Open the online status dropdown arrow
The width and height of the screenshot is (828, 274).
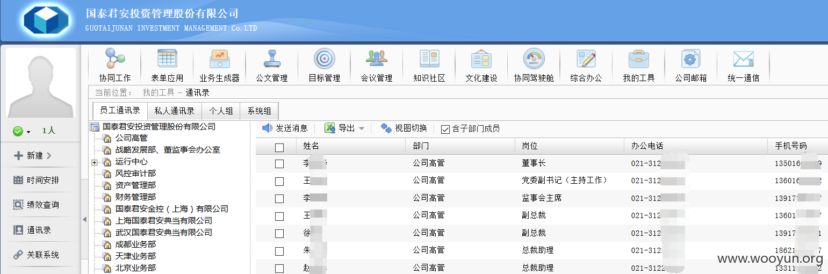pyautogui.click(x=28, y=132)
